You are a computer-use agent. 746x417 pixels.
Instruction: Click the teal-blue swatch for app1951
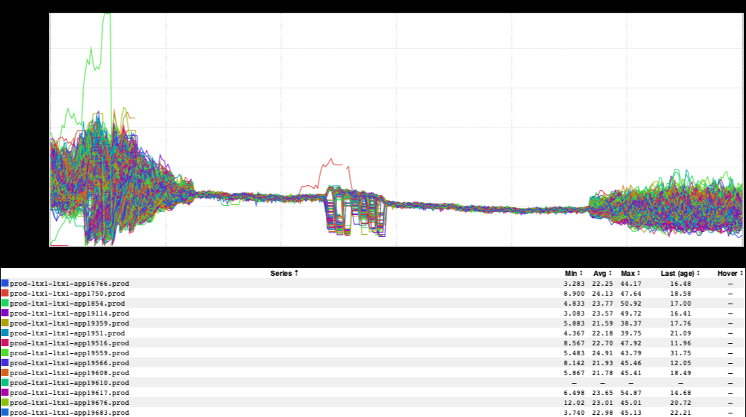pyautogui.click(x=5, y=333)
